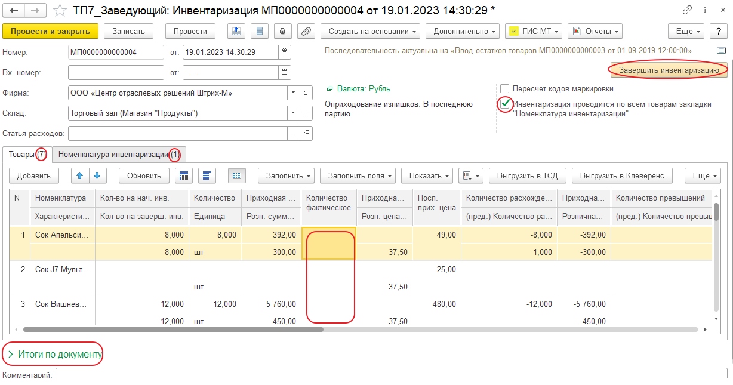Enable Пересчет кодов маркировки checkbox
Viewport: 733px width, 385px height.
(x=504, y=89)
